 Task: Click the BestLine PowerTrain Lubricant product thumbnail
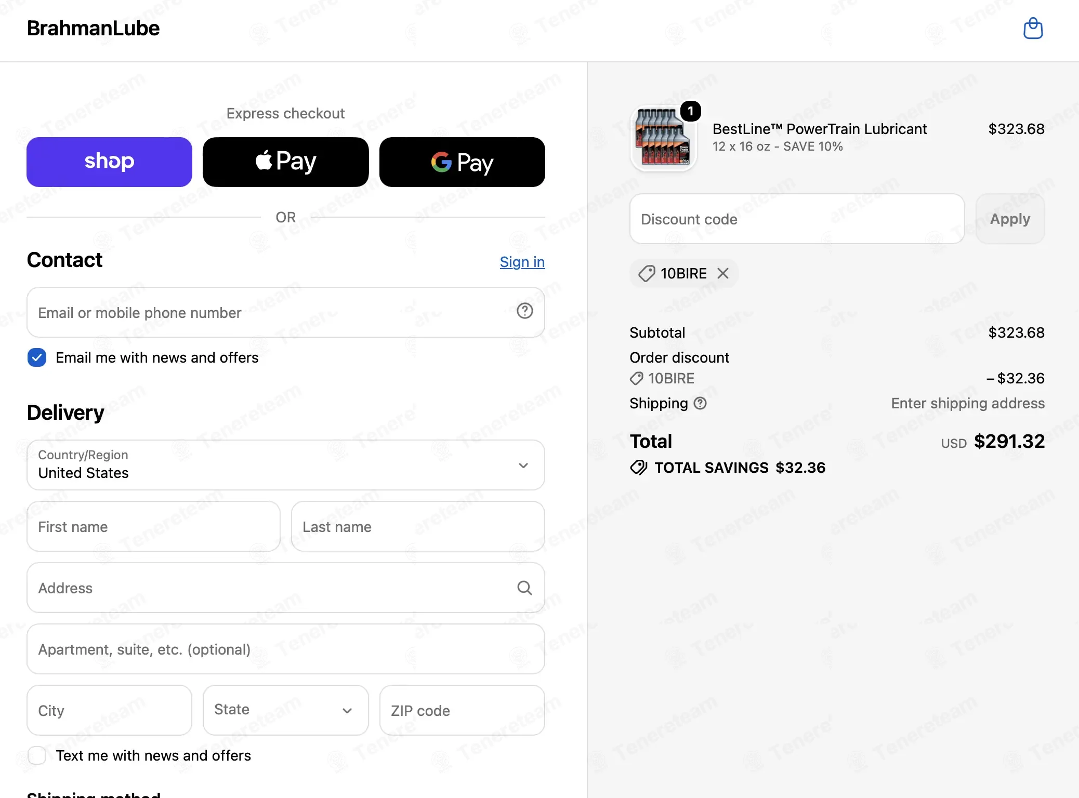[x=663, y=138]
